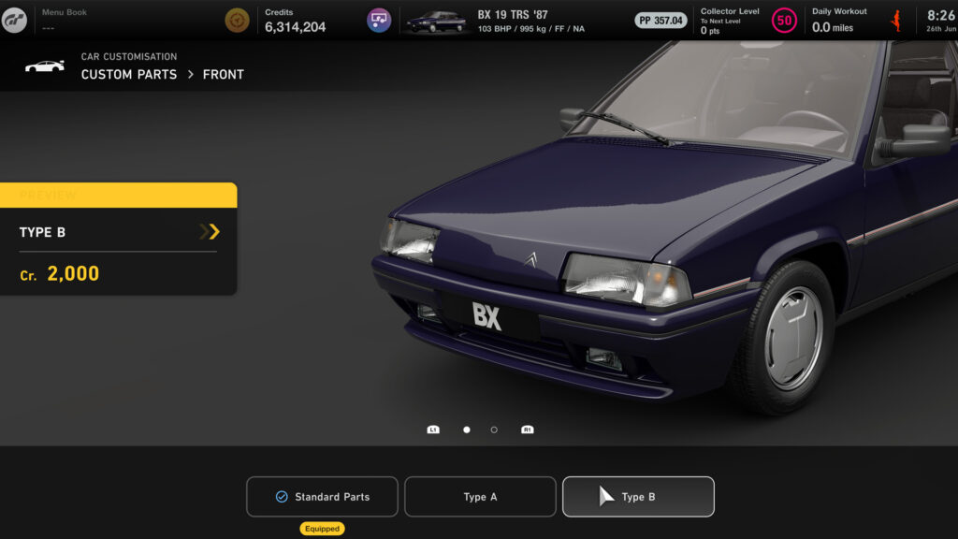
Task: Click the Menu Book label
Action: click(65, 12)
